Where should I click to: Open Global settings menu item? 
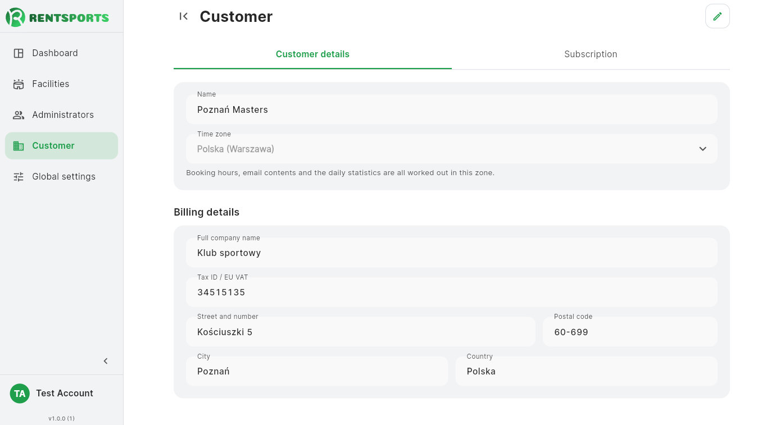tap(61, 177)
